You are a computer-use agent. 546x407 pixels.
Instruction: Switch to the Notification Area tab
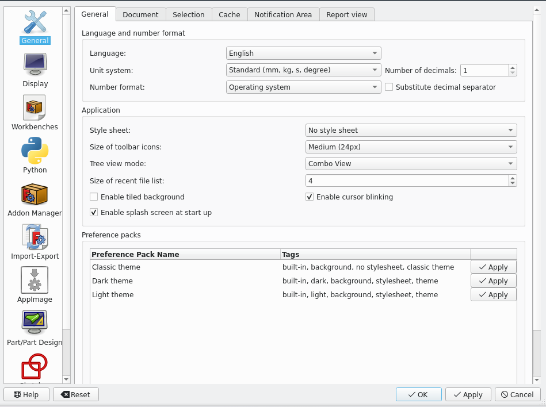283,15
